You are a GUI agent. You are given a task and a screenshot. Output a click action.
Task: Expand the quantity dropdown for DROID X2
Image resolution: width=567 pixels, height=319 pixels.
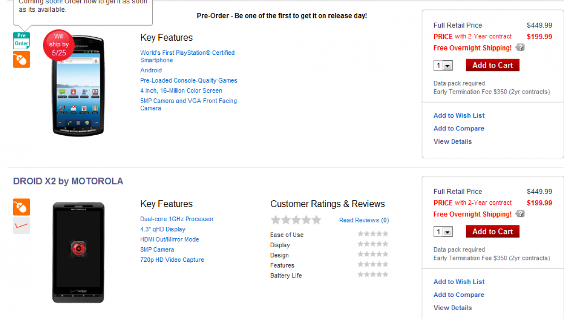pos(443,232)
